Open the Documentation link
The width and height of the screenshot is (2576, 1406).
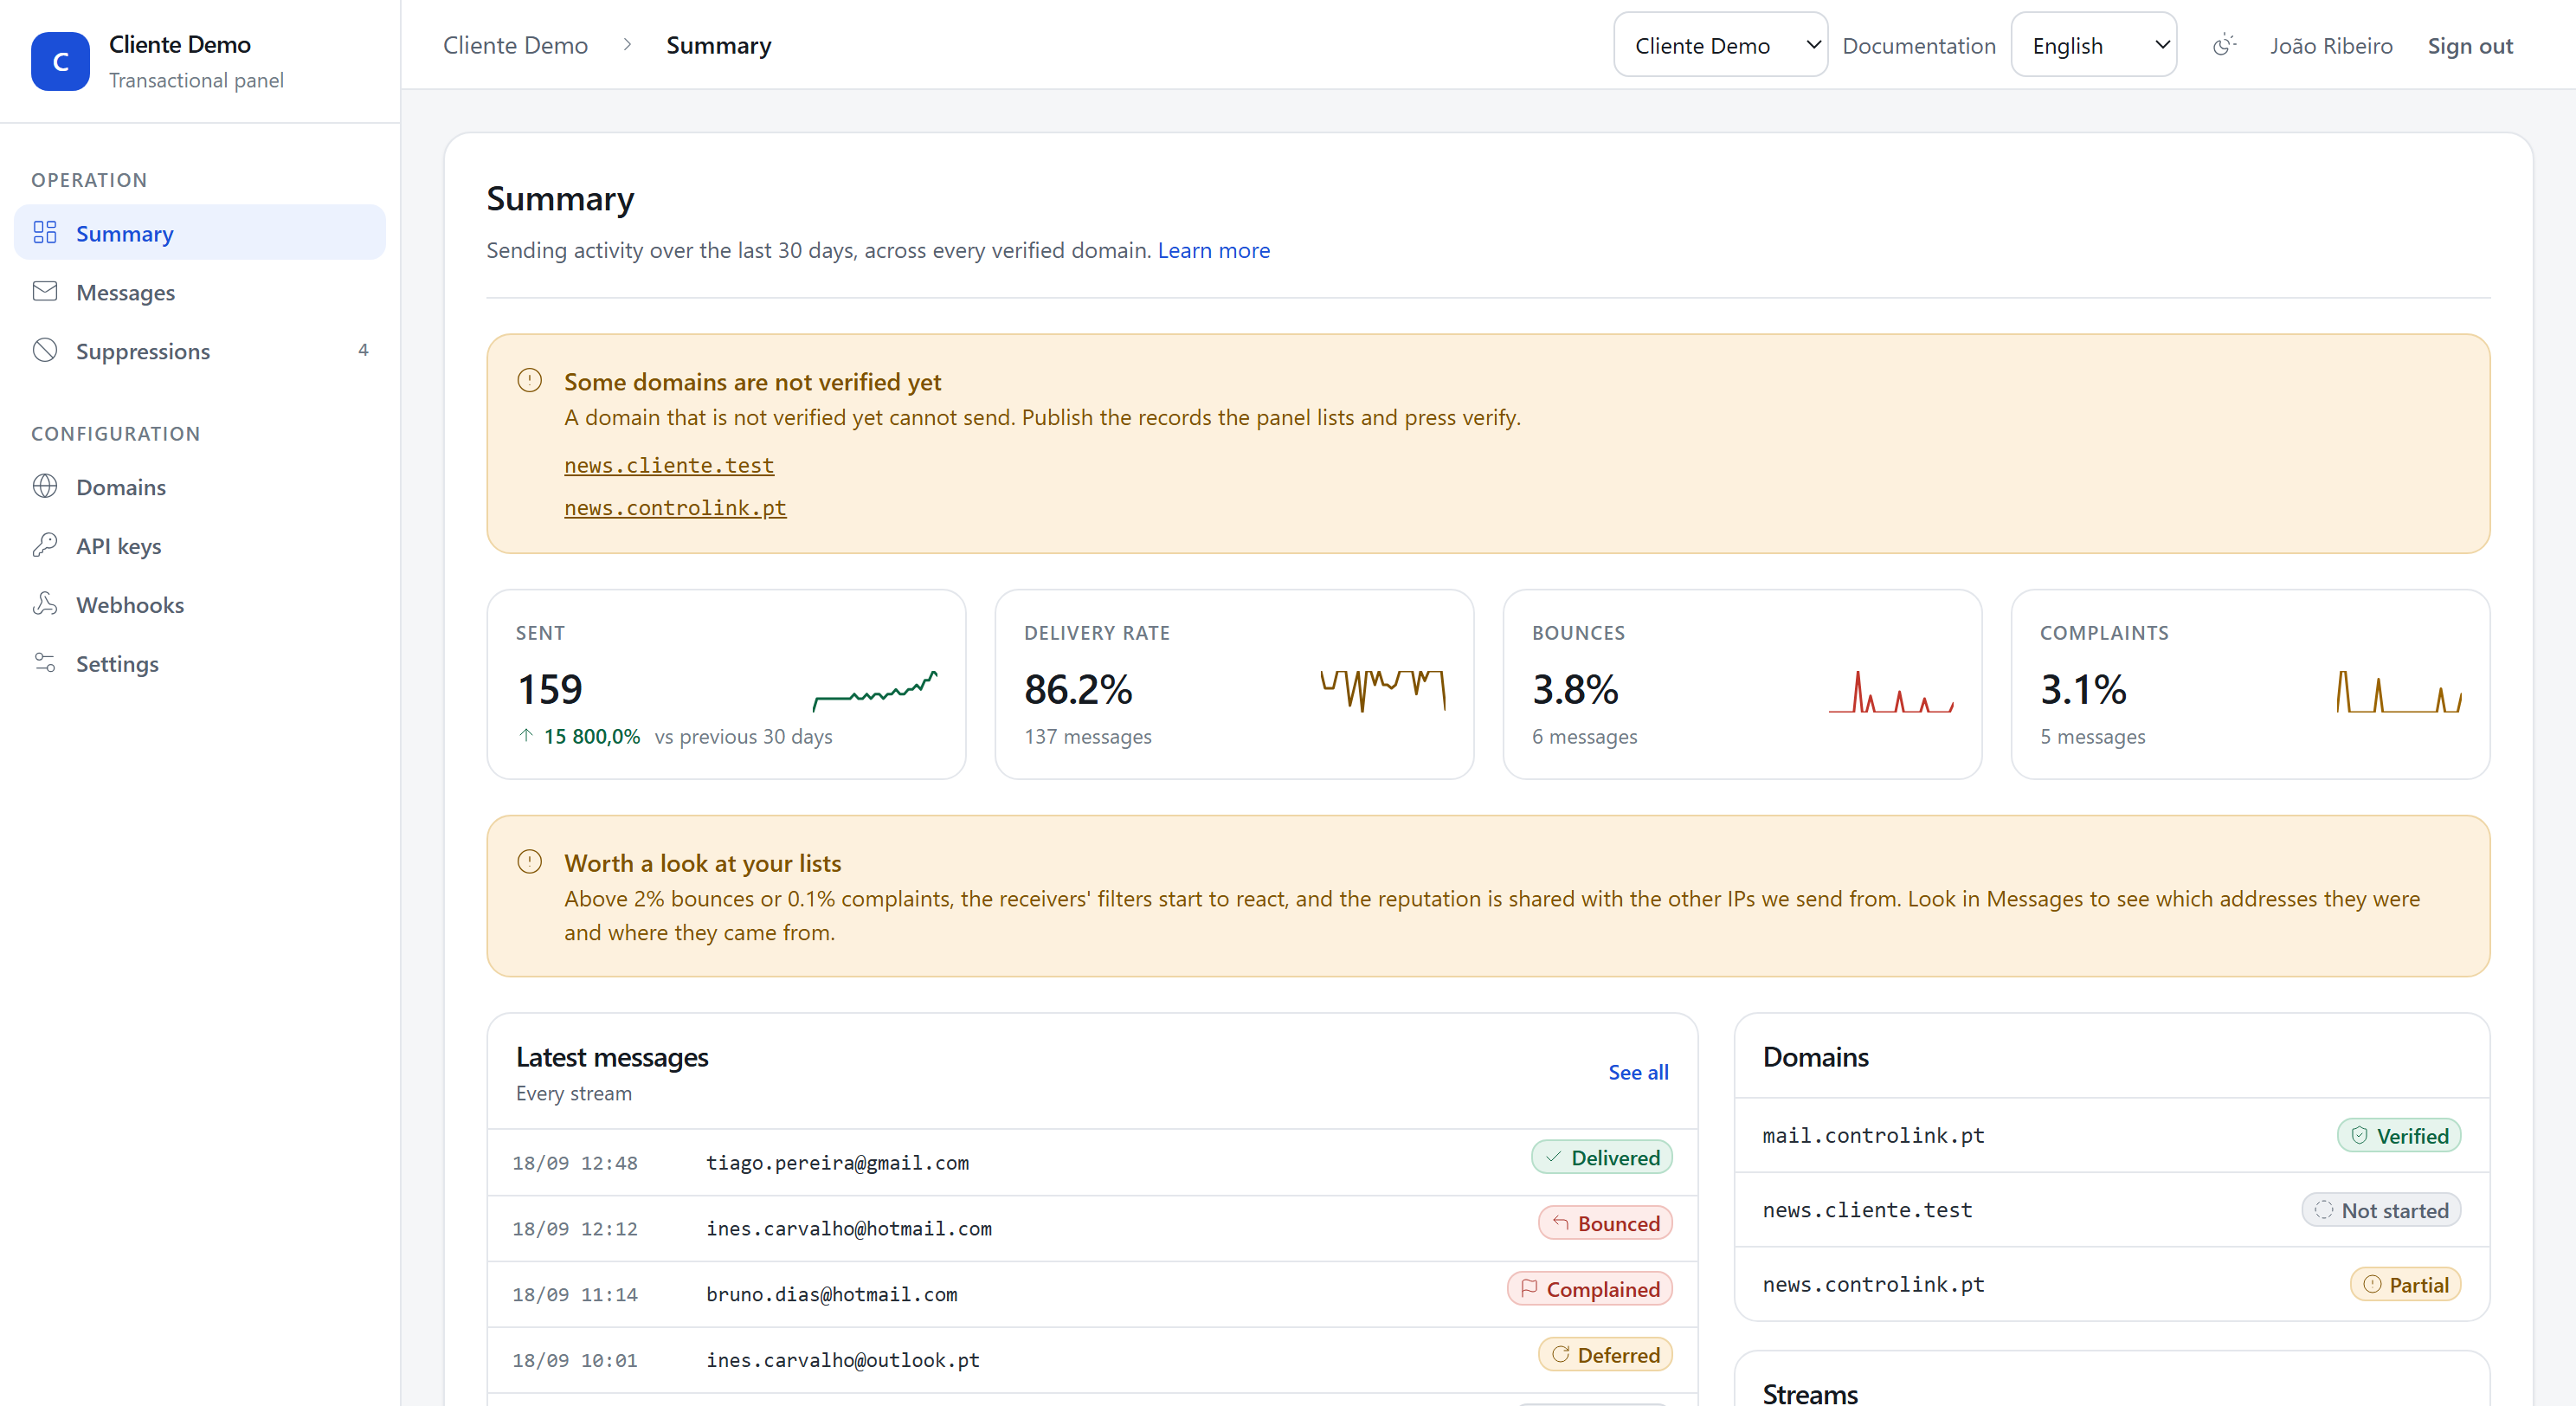(x=1918, y=46)
